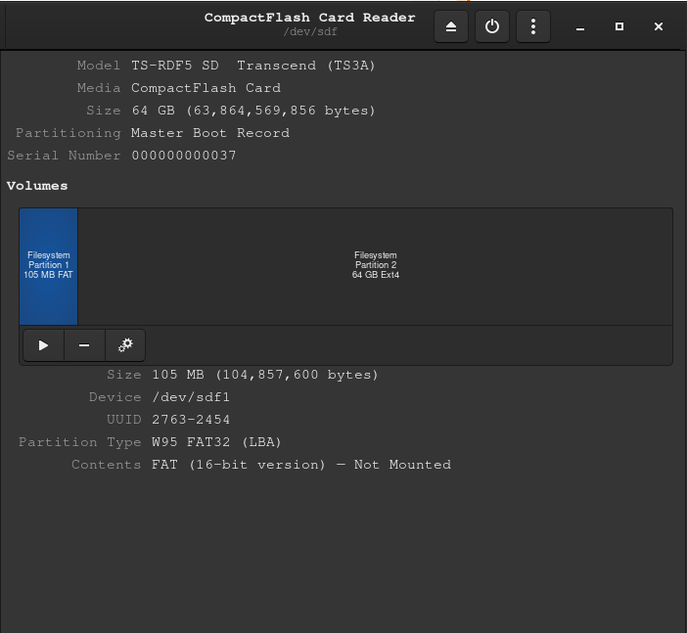Click the /dev/sdf subtitle in header
This screenshot has width=687, height=633.
tap(310, 32)
